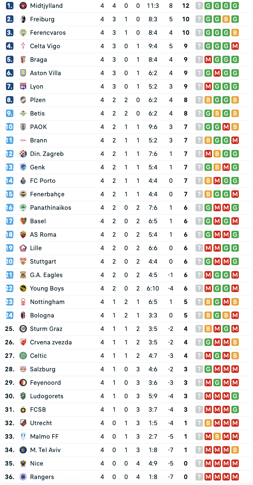Open the Salzburg team page link
253x485 pixels.
click(x=43, y=369)
